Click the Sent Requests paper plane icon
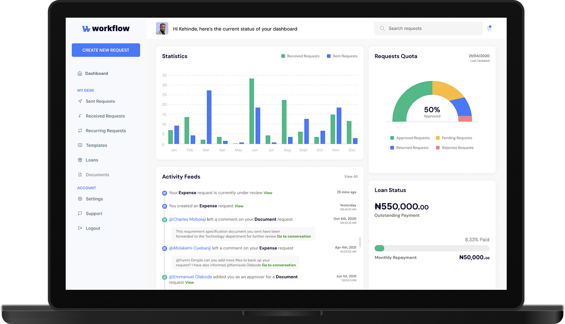The height and width of the screenshot is (324, 565). tap(80, 101)
